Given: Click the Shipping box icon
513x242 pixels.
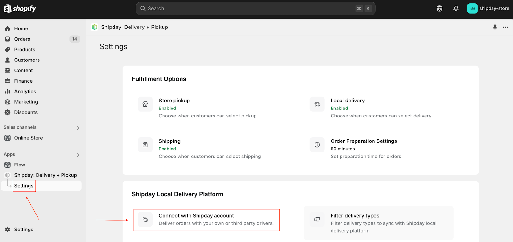Looking at the screenshot, I should (145, 145).
